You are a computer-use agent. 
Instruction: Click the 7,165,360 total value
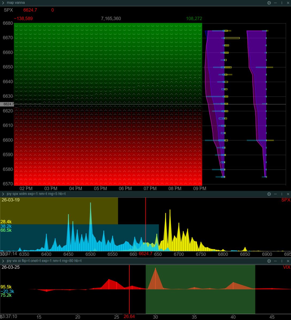[111, 19]
